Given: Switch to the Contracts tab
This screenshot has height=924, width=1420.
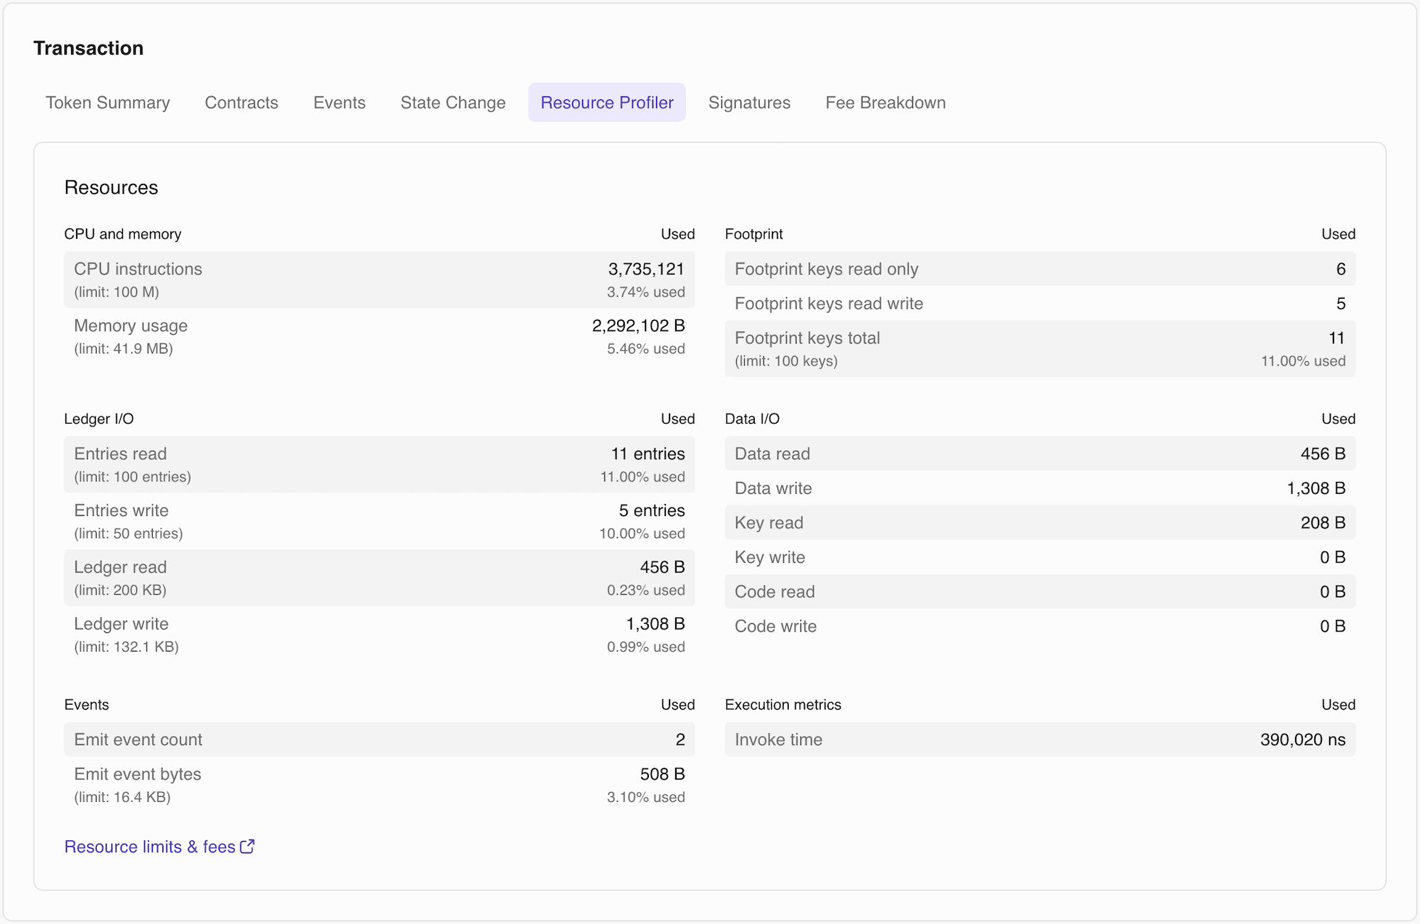Looking at the screenshot, I should click(241, 102).
